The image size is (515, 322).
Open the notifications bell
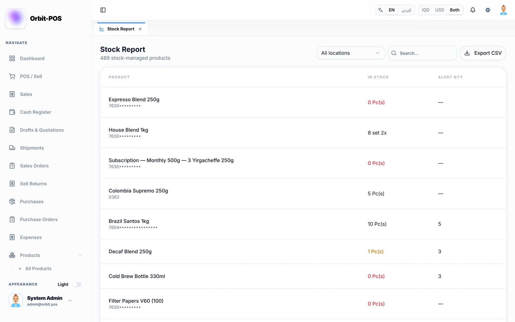click(x=473, y=10)
